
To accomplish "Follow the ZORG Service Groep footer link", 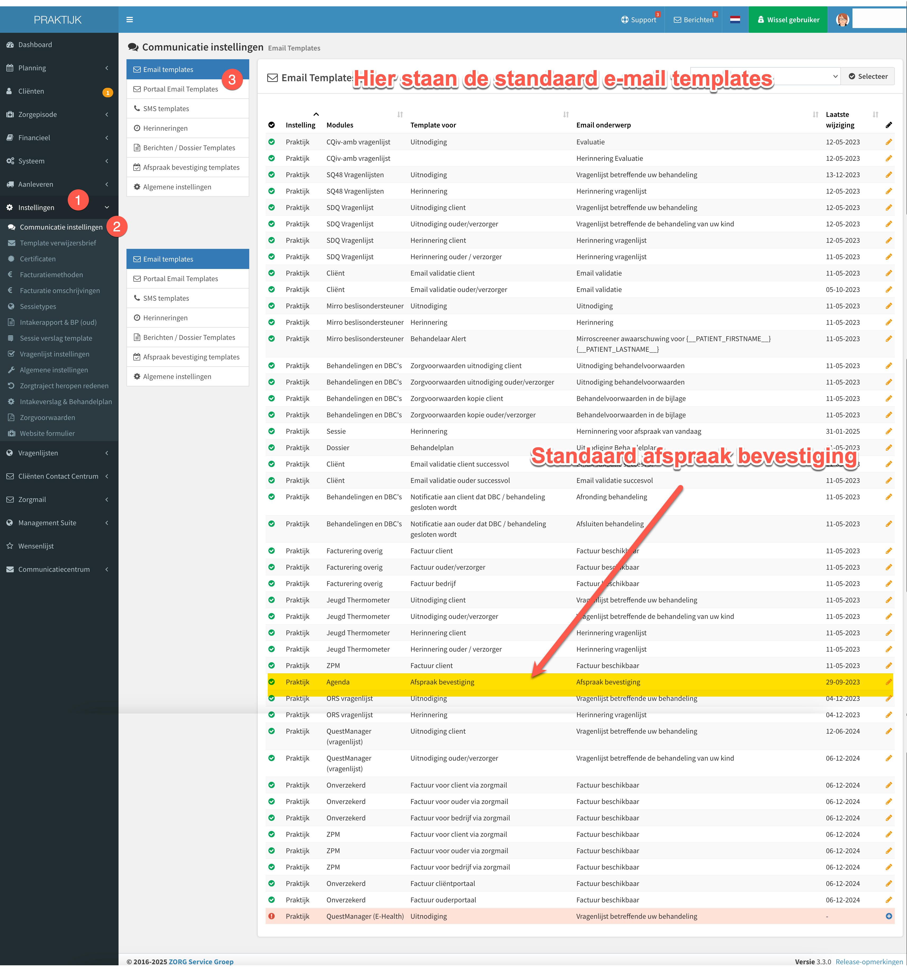I will click(201, 962).
